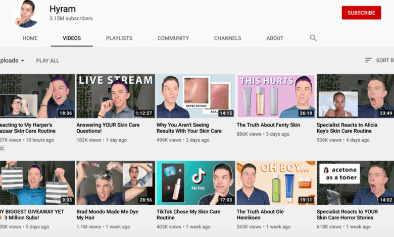
Task: Select the Channels tab
Action: click(227, 38)
